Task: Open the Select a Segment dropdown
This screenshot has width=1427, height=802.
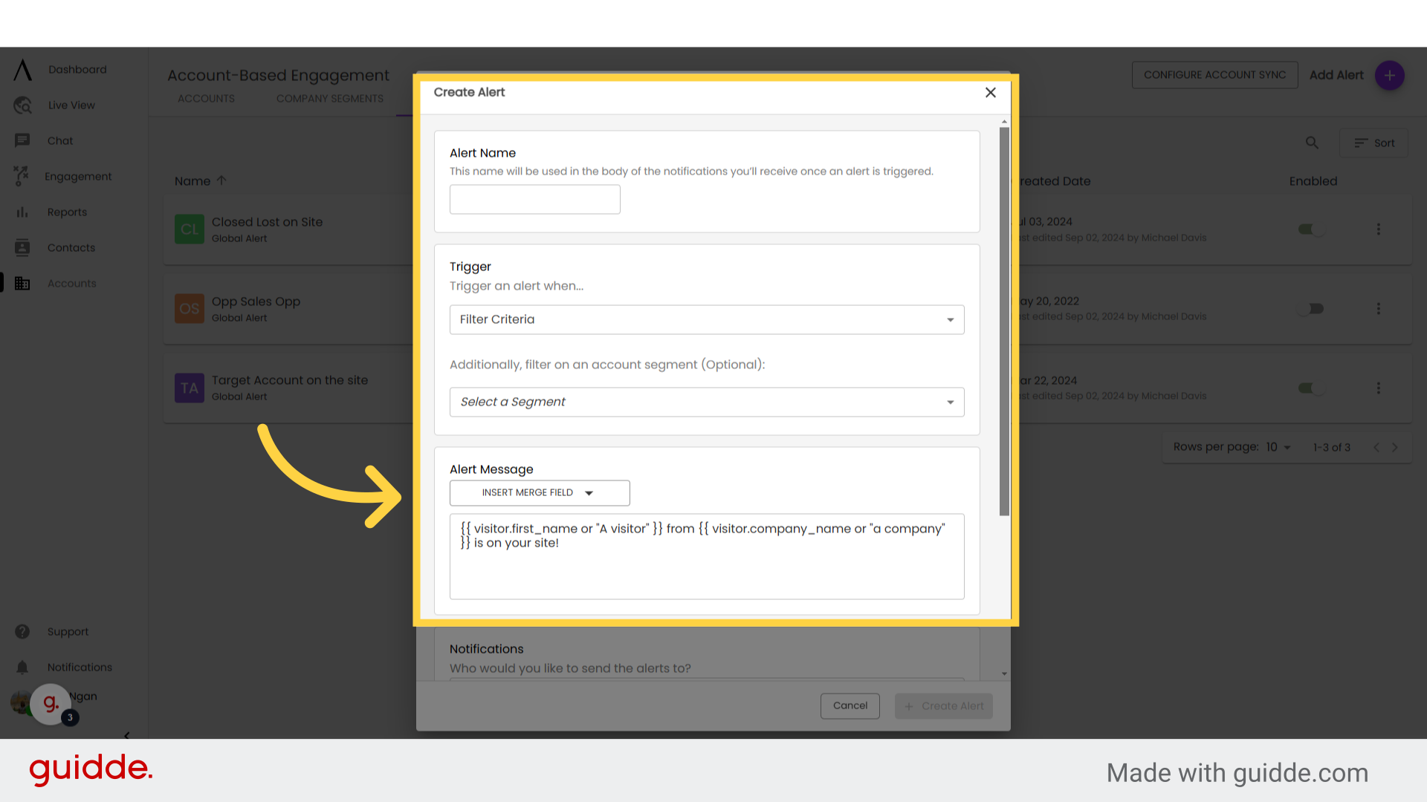Action: 707,402
